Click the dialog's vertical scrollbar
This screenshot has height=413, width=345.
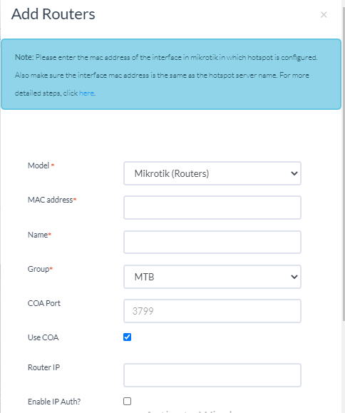click(x=344, y=163)
